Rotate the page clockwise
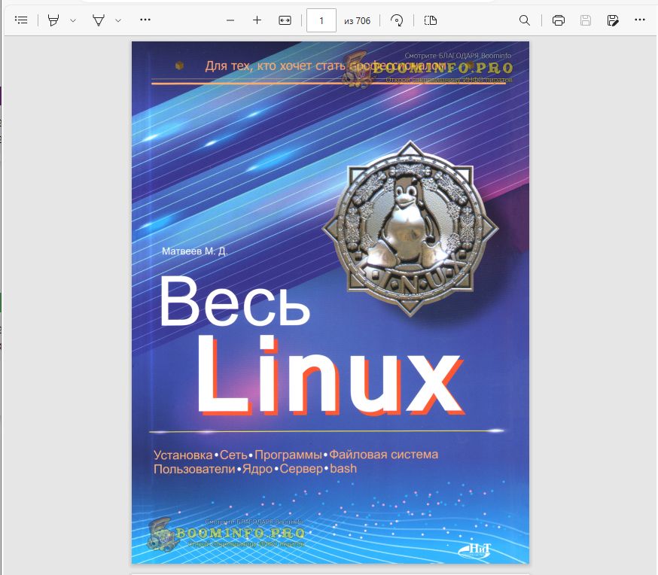The height and width of the screenshot is (575, 658). pyautogui.click(x=397, y=20)
